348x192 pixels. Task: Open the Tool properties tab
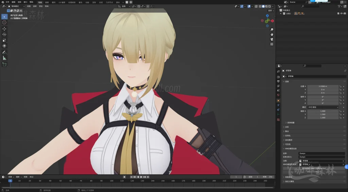click(278, 71)
